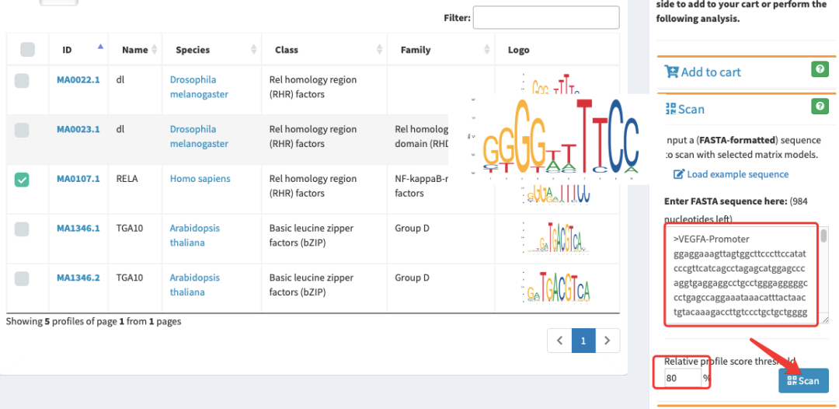
Task: Sort table by Name column arrows
Action: 154,50
